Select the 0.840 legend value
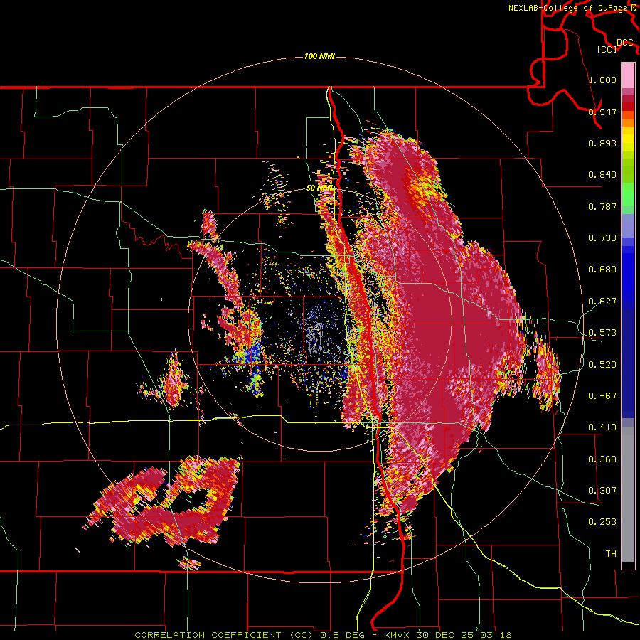This screenshot has height=640, width=640. click(602, 175)
